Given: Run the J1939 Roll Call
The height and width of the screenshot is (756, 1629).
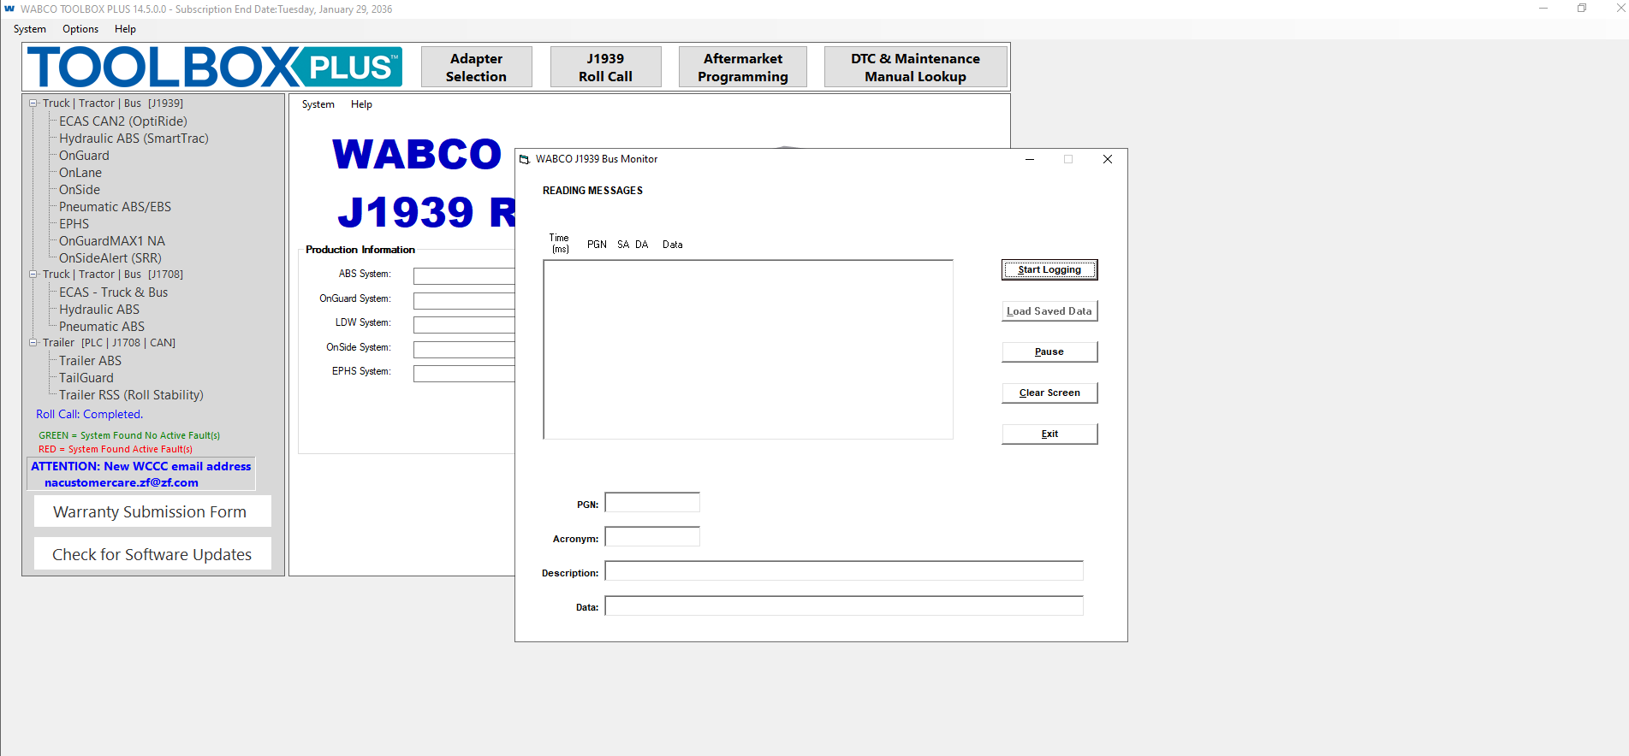Looking at the screenshot, I should [x=606, y=67].
